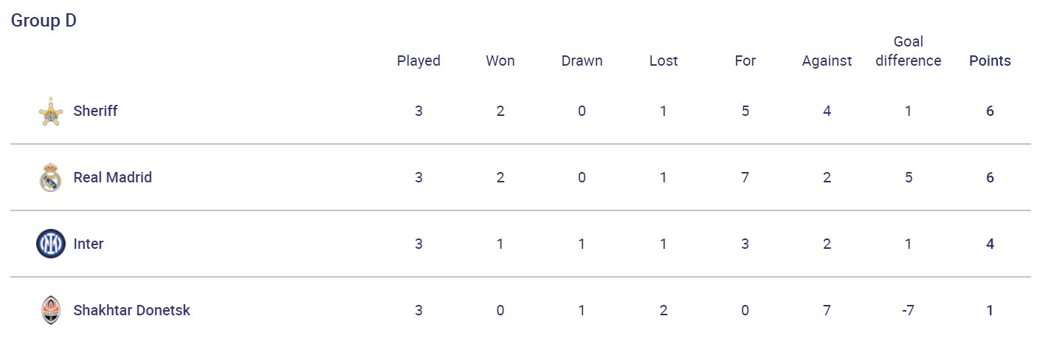The image size is (1037, 364).
Task: Click the Group D heading
Action: 44,21
